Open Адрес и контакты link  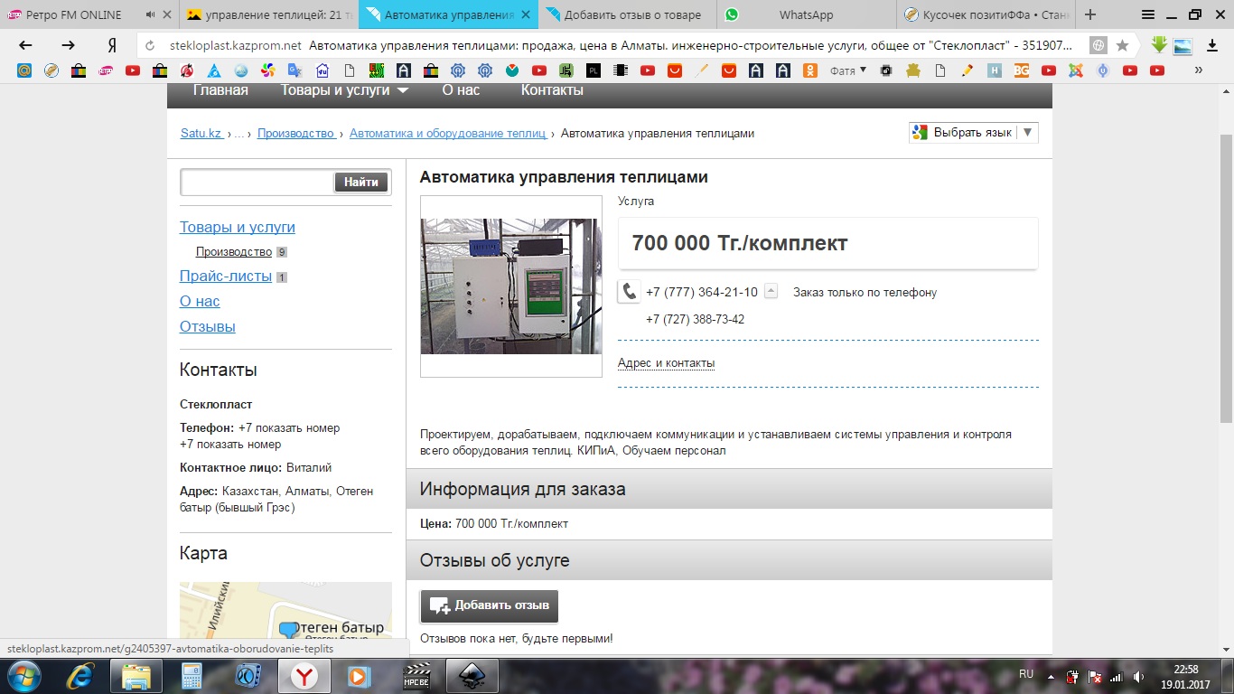(666, 363)
